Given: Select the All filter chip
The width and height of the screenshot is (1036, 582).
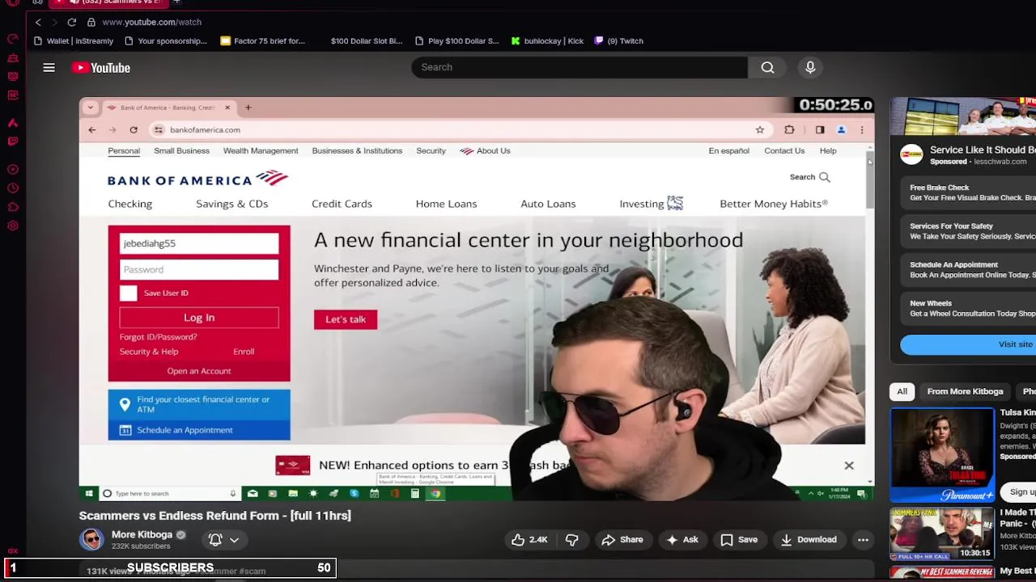Looking at the screenshot, I should [x=902, y=391].
